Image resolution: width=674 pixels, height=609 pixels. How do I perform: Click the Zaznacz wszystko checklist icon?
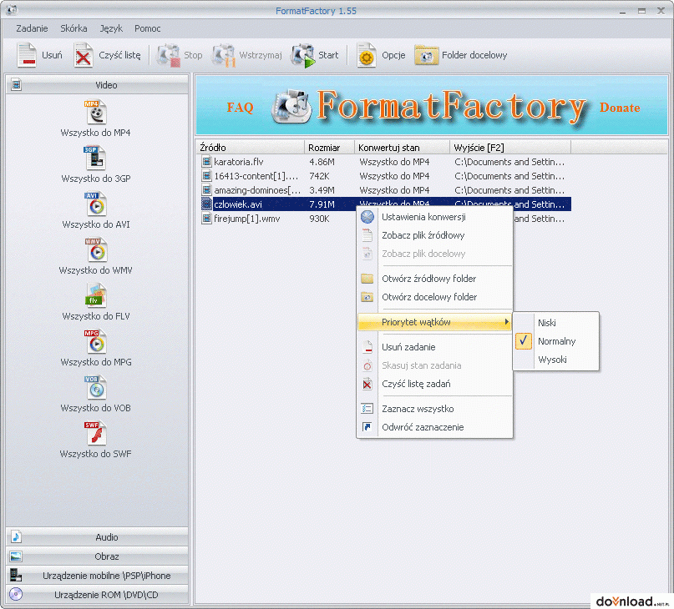[367, 409]
